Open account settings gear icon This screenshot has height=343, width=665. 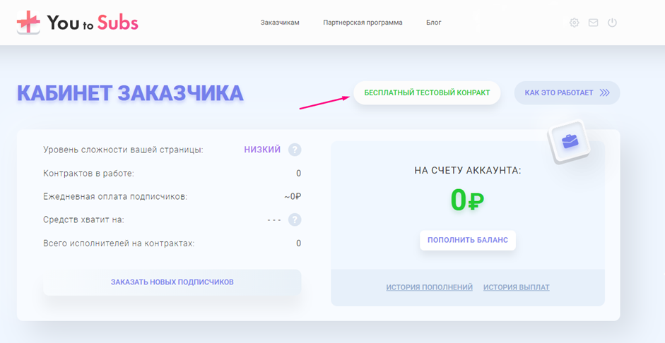pyautogui.click(x=574, y=23)
